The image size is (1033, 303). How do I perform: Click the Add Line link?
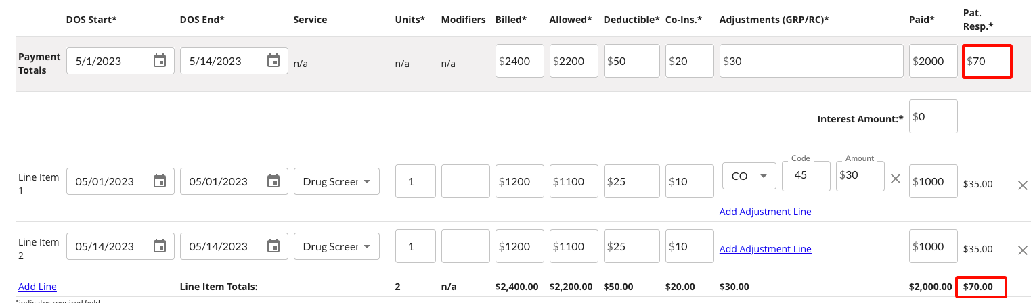(x=37, y=287)
